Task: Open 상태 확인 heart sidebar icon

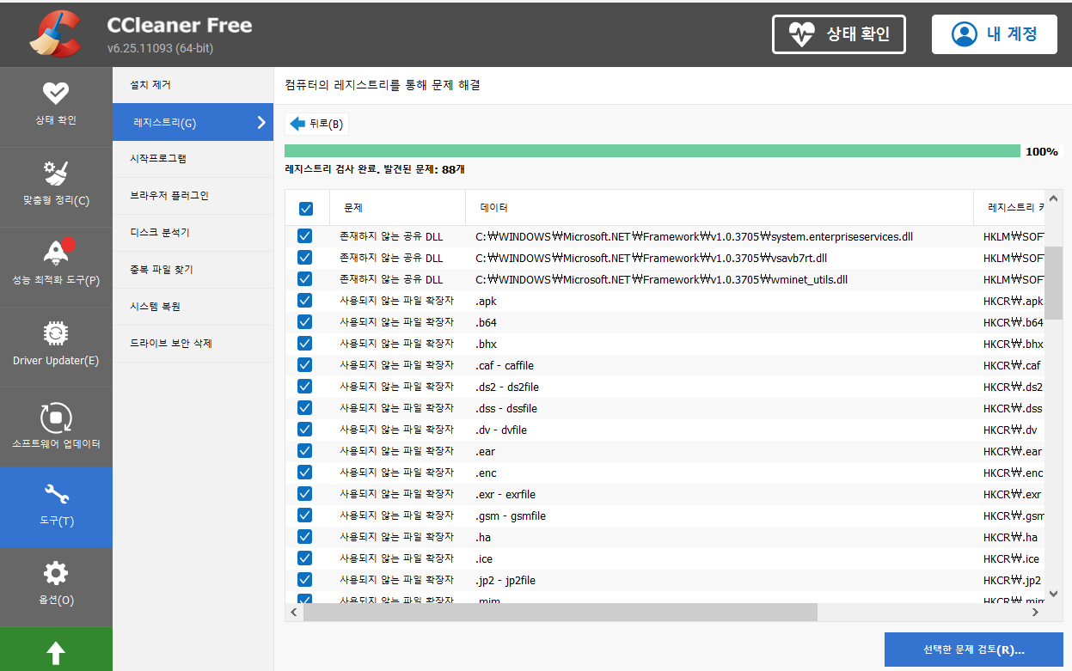Action: 56,93
